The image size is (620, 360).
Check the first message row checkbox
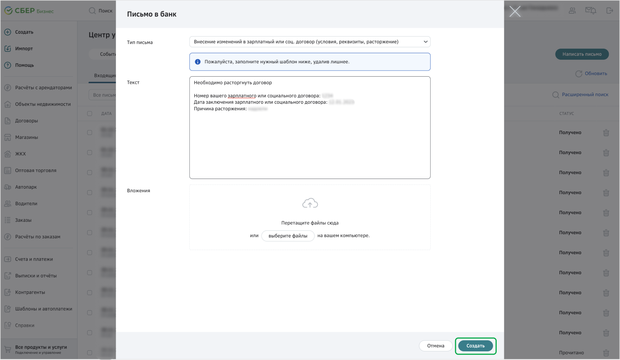pyautogui.click(x=90, y=132)
